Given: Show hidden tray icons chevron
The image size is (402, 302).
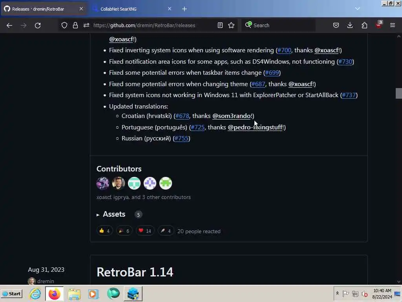Looking at the screenshot, I should (x=337, y=293).
